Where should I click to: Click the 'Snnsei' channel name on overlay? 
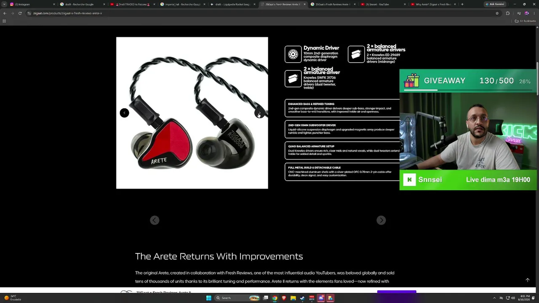(x=430, y=180)
